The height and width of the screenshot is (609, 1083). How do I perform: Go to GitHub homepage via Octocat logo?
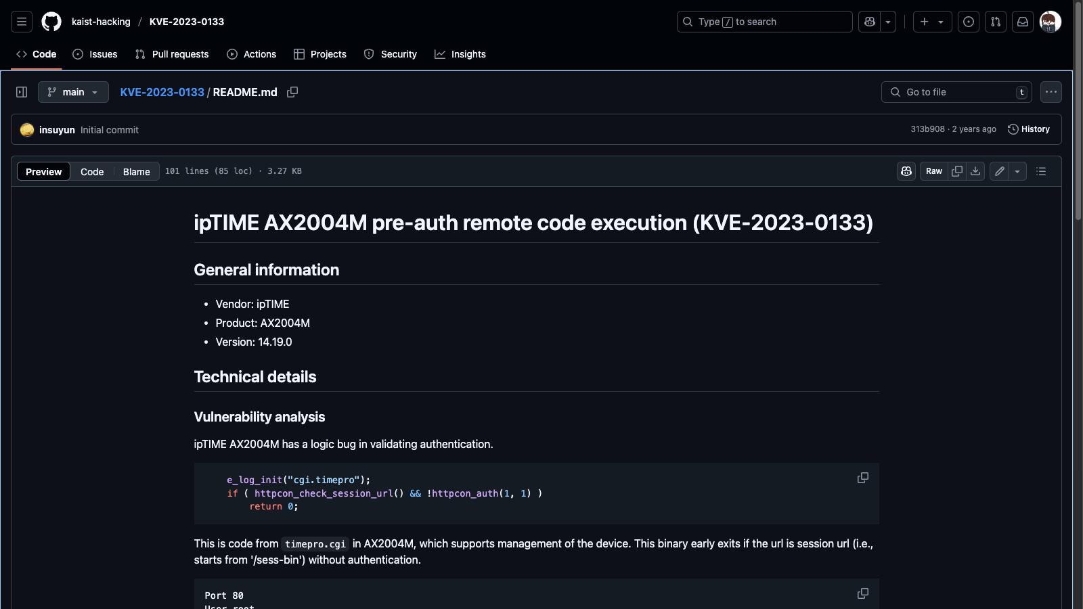(x=51, y=22)
